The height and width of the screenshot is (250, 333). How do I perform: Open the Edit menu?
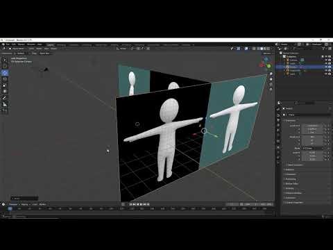[x=14, y=44]
